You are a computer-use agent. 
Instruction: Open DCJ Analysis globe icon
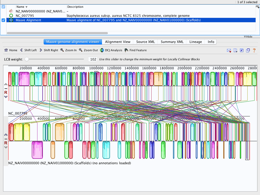pos(102,50)
